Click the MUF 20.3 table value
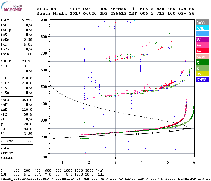The image size is (211, 181). pos(89,174)
